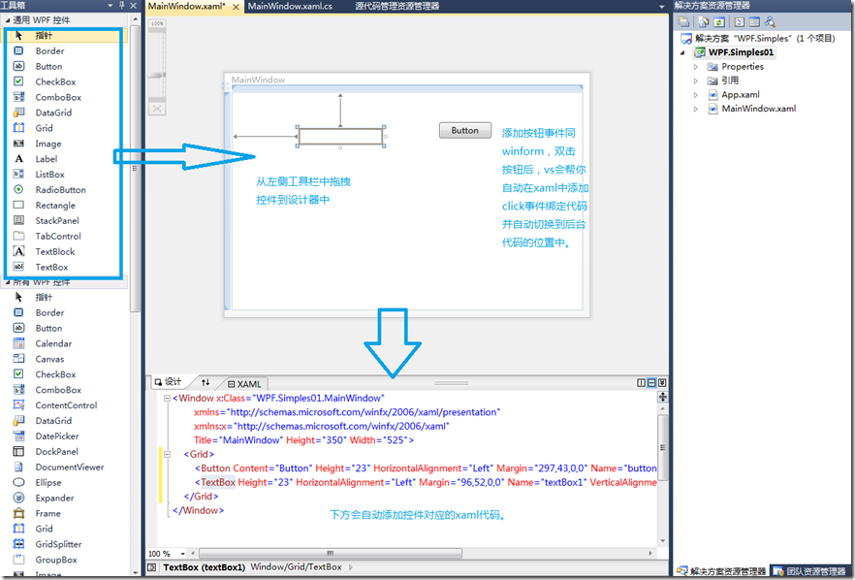Select the Ellipse control in the toolbox
Viewport: 855px width, 580px height.
[x=66, y=482]
